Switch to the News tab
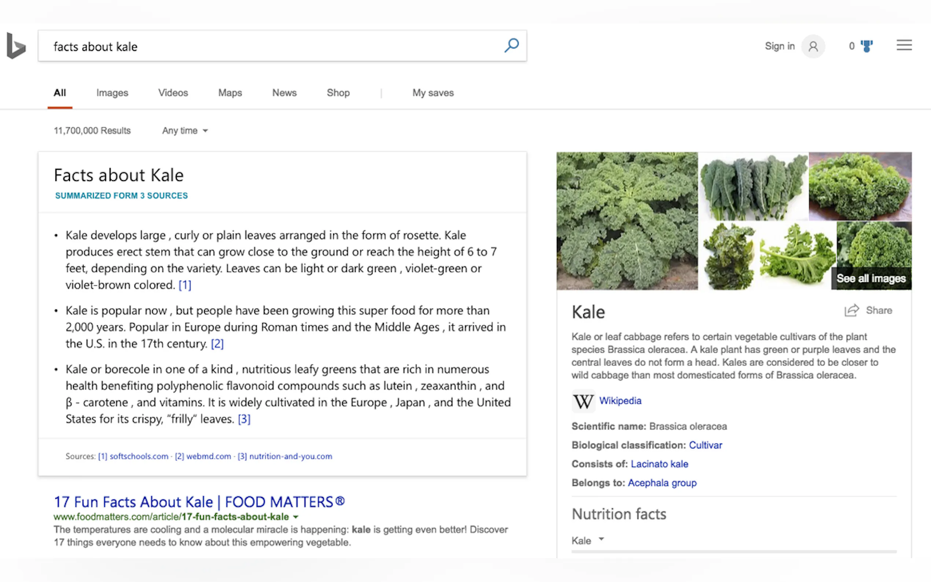Screen dimensions: 931x582 tap(284, 93)
